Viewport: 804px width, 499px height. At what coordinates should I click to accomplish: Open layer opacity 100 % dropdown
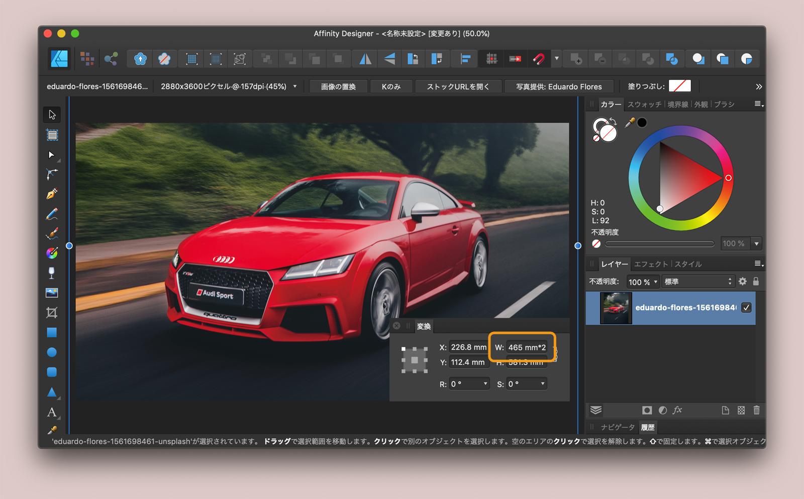[655, 282]
